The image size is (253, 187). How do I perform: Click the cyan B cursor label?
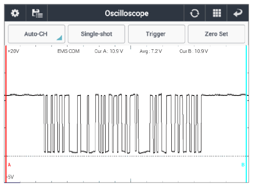[x=243, y=165]
